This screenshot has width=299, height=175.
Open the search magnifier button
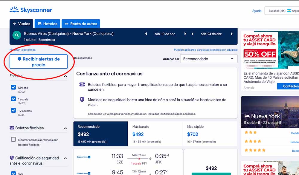(x=17, y=35)
